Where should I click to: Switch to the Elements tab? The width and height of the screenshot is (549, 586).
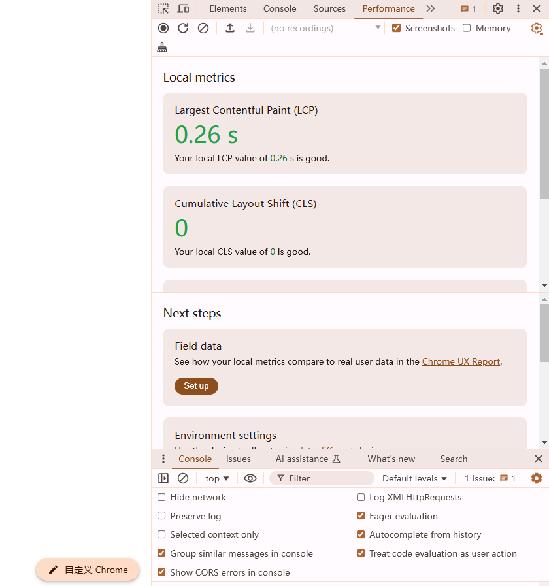pos(228,9)
